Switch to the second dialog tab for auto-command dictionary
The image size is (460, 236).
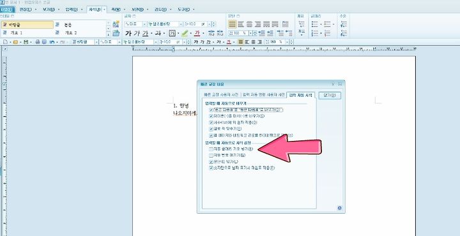pyautogui.click(x=263, y=95)
